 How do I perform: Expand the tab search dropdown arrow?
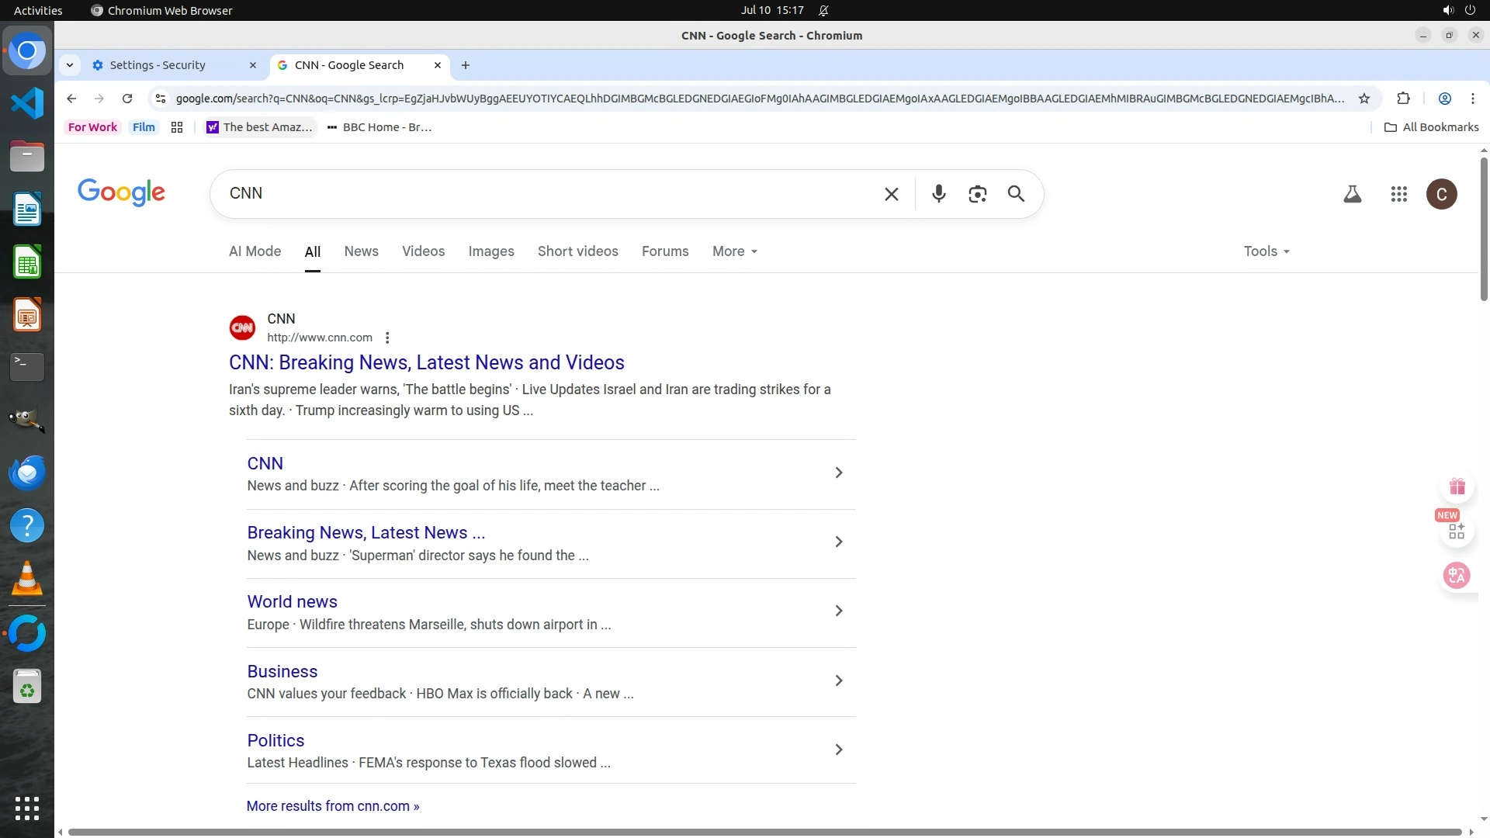point(70,65)
